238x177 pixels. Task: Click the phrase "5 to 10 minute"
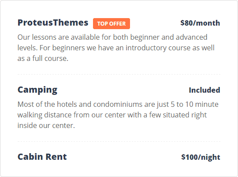coord(195,104)
